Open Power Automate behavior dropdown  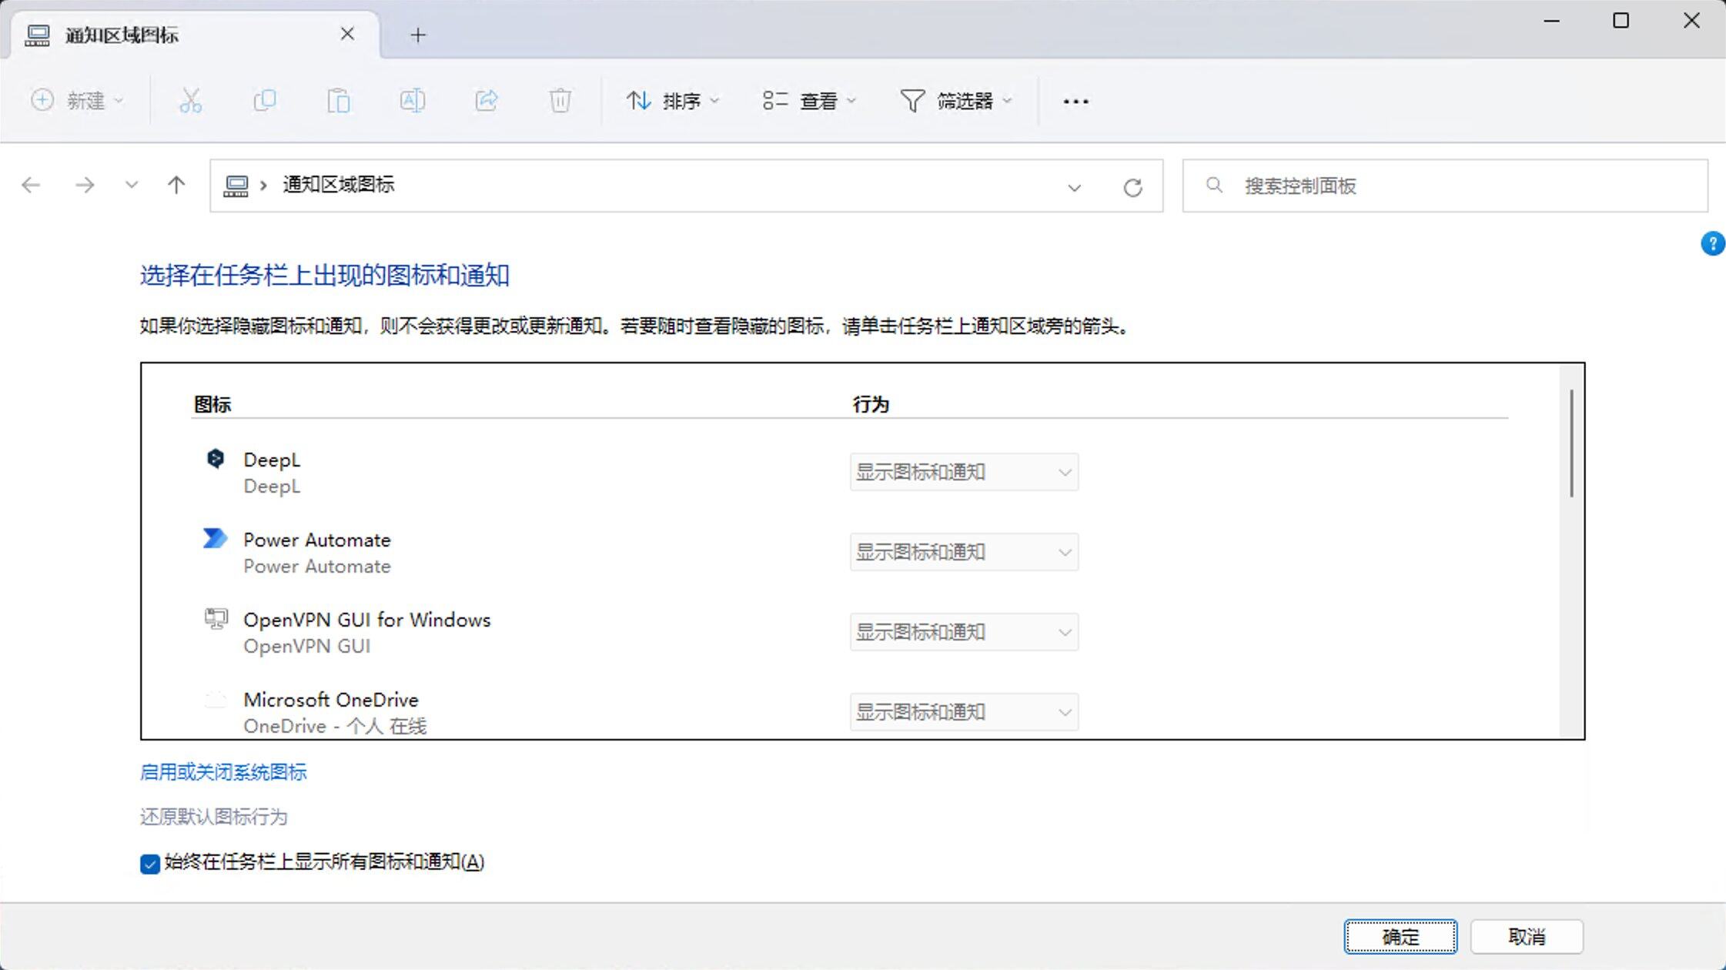click(x=964, y=552)
